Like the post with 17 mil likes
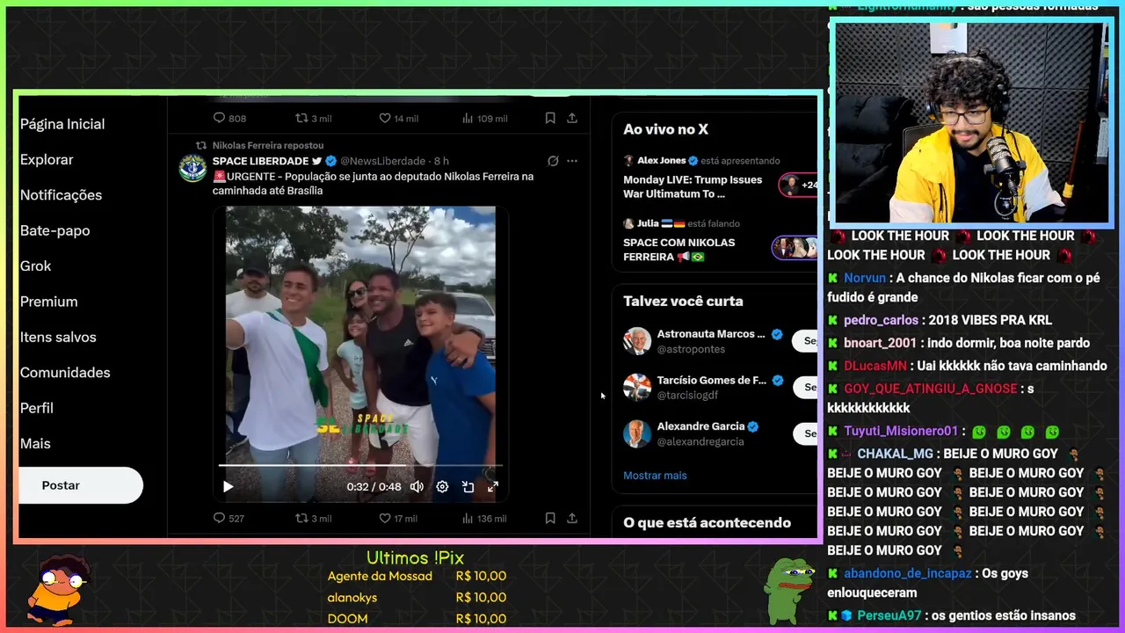Screen dimensions: 1125x633 [398, 519]
